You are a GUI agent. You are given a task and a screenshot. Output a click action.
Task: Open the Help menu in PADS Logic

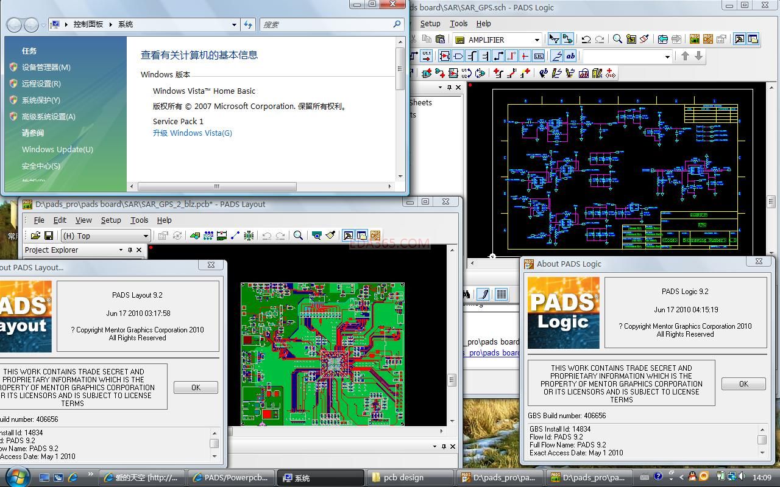point(484,23)
